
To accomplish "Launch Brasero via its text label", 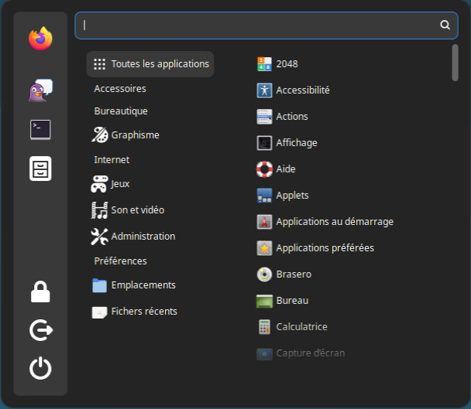I will click(294, 274).
